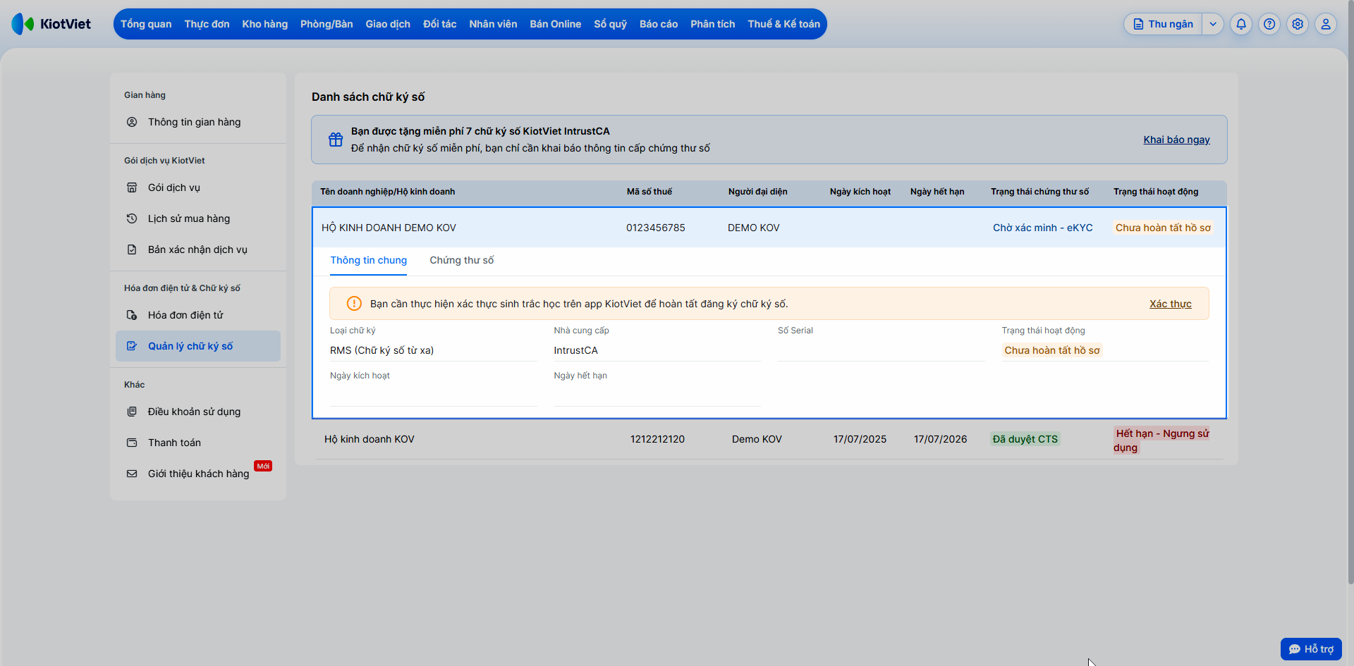Click the Quản lý chữ ký số icon
1354x666 pixels.
[132, 346]
